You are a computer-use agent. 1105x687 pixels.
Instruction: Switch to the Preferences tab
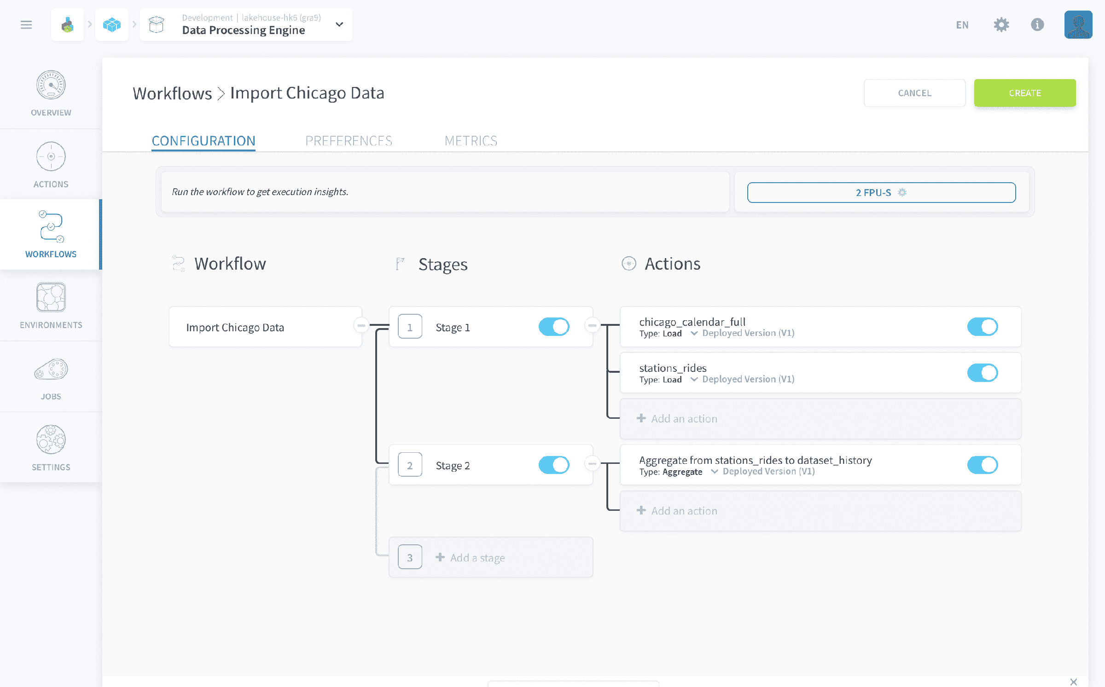pyautogui.click(x=349, y=141)
